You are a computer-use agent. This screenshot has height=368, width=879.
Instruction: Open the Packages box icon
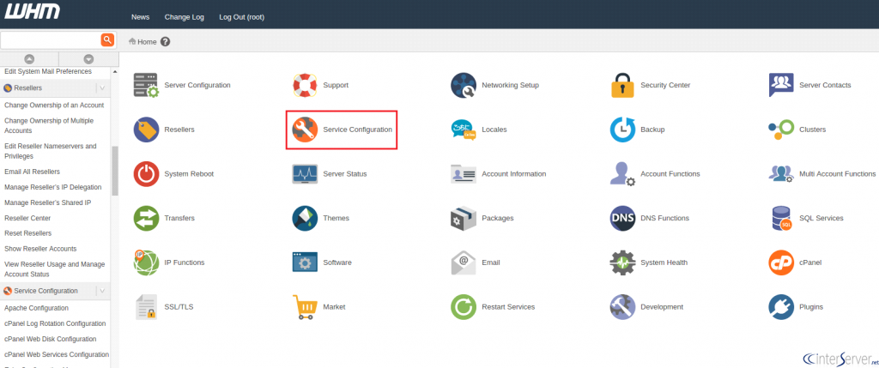(464, 218)
